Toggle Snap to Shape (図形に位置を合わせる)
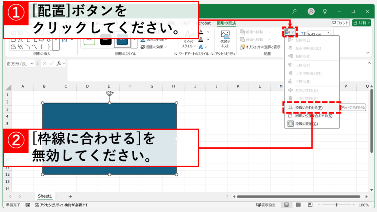 pos(312,116)
